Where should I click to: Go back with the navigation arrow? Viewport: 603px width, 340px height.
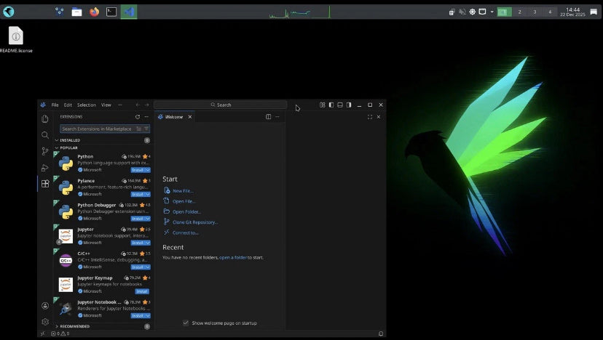coord(138,105)
